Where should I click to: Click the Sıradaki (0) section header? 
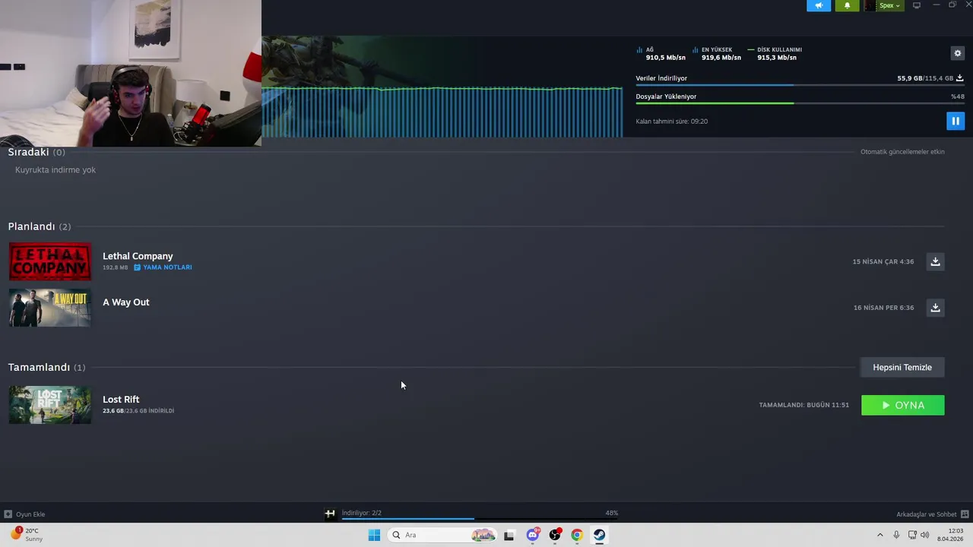(x=36, y=152)
